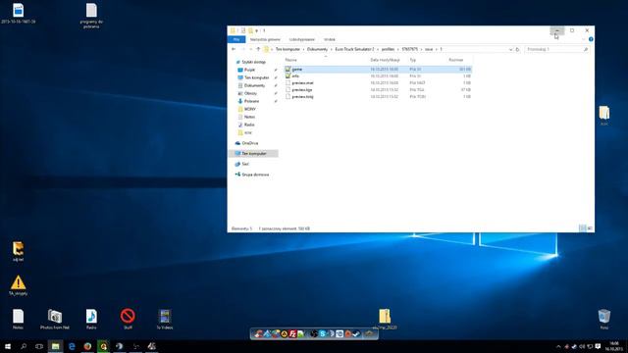Open the recent locations dropdown arrow

tap(251, 49)
